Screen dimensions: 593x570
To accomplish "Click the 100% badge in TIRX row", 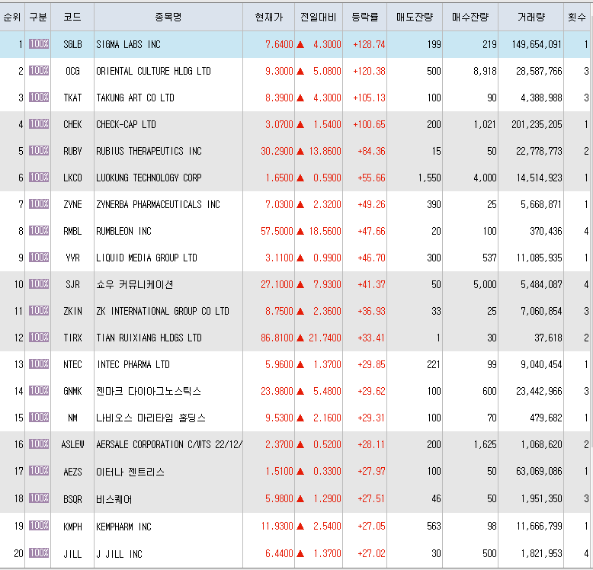I will tap(39, 337).
